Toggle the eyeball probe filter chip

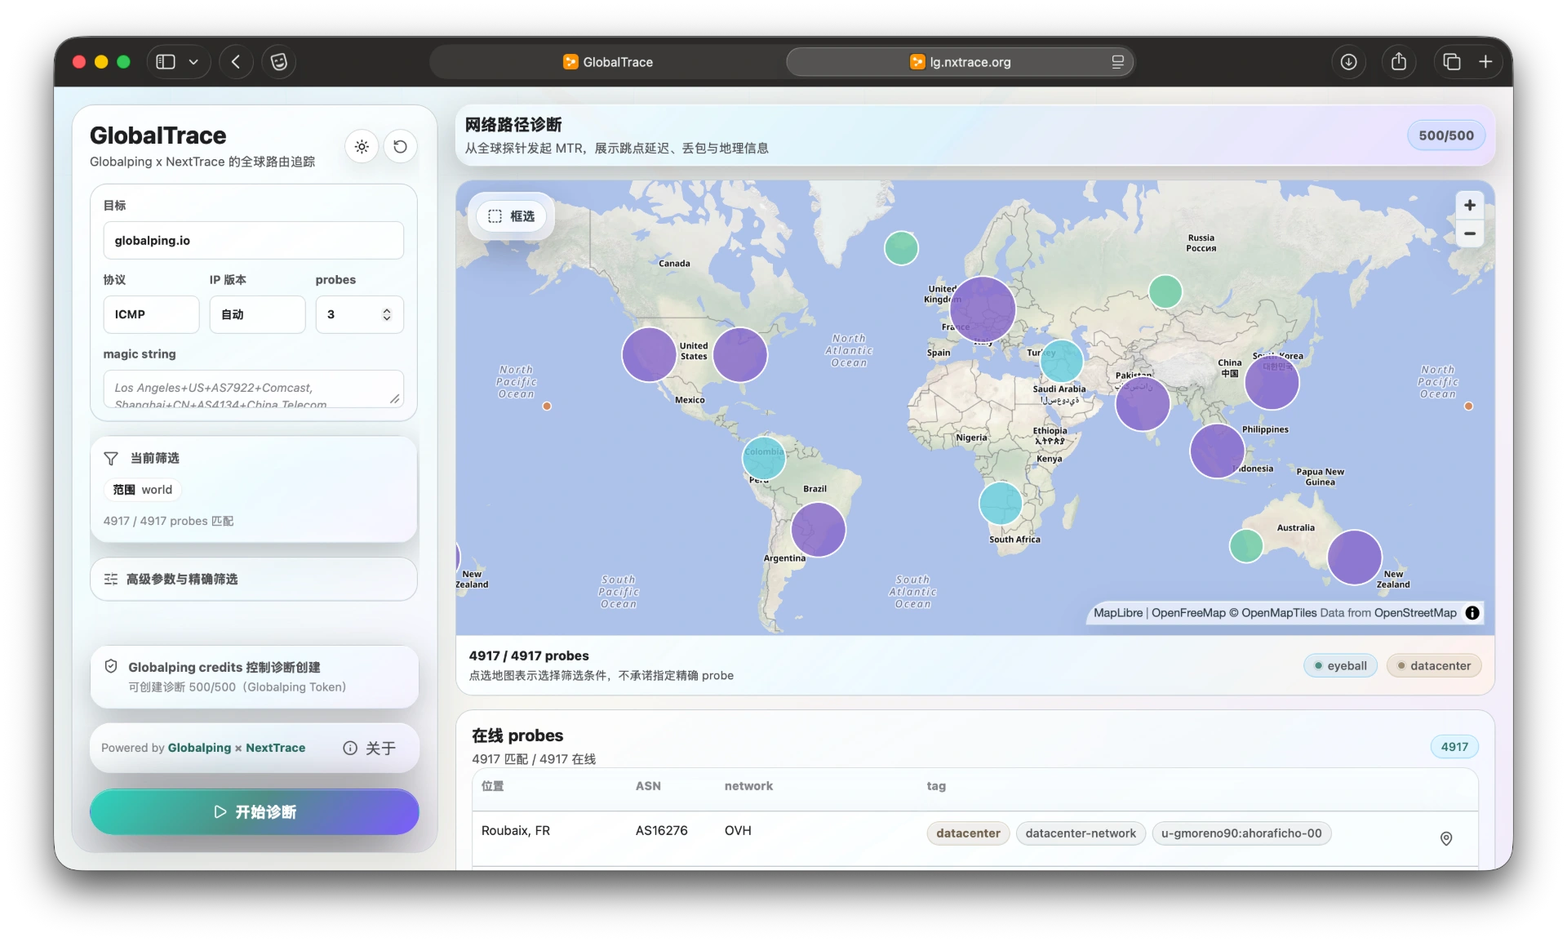click(x=1340, y=666)
